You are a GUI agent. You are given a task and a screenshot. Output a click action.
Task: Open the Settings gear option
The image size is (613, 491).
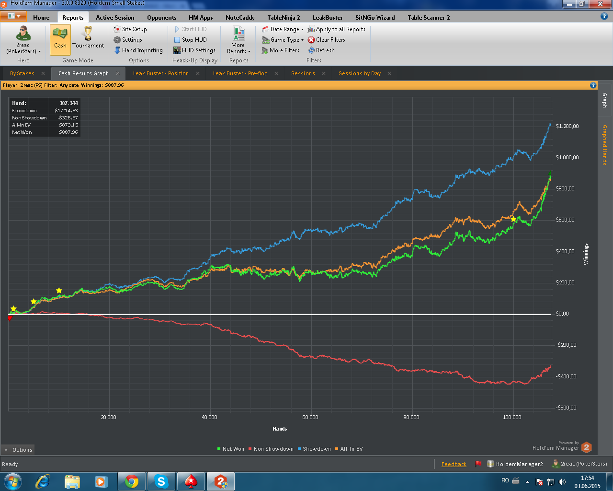click(128, 40)
